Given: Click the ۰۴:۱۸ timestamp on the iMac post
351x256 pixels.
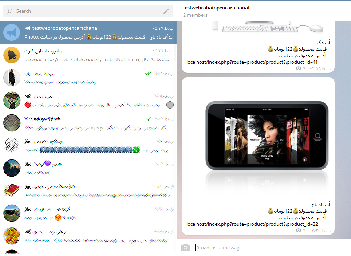Looking at the screenshot, I should click(320, 69).
